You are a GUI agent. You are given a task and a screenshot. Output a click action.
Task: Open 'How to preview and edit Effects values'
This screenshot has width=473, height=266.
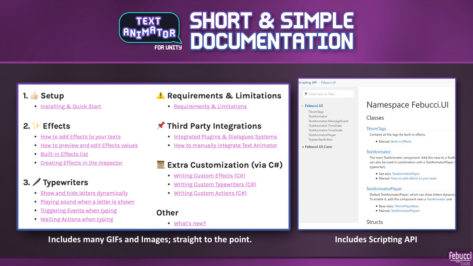tap(89, 145)
